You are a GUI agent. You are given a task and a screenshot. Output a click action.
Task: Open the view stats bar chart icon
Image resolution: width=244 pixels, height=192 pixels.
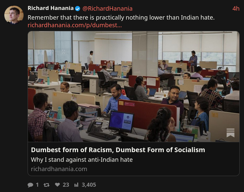(76, 185)
